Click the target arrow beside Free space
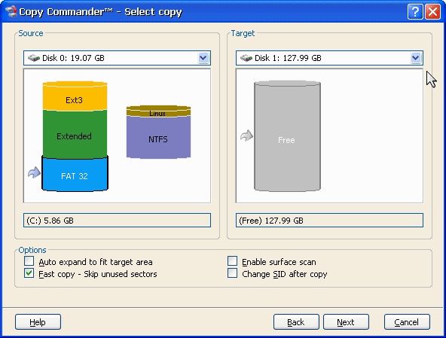Screen dimensions: 446x338 [x=246, y=136]
